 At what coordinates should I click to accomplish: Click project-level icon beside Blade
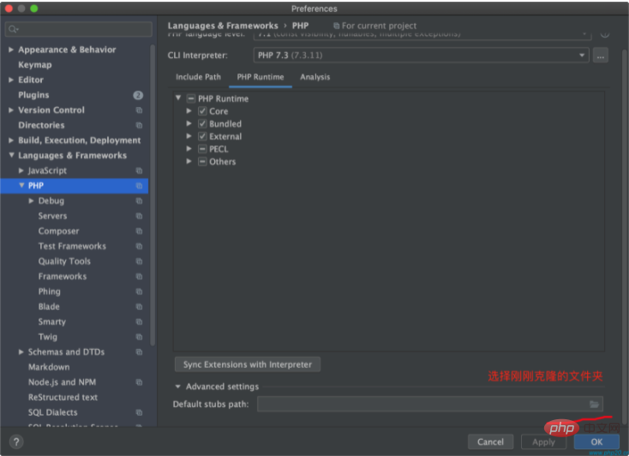139,306
